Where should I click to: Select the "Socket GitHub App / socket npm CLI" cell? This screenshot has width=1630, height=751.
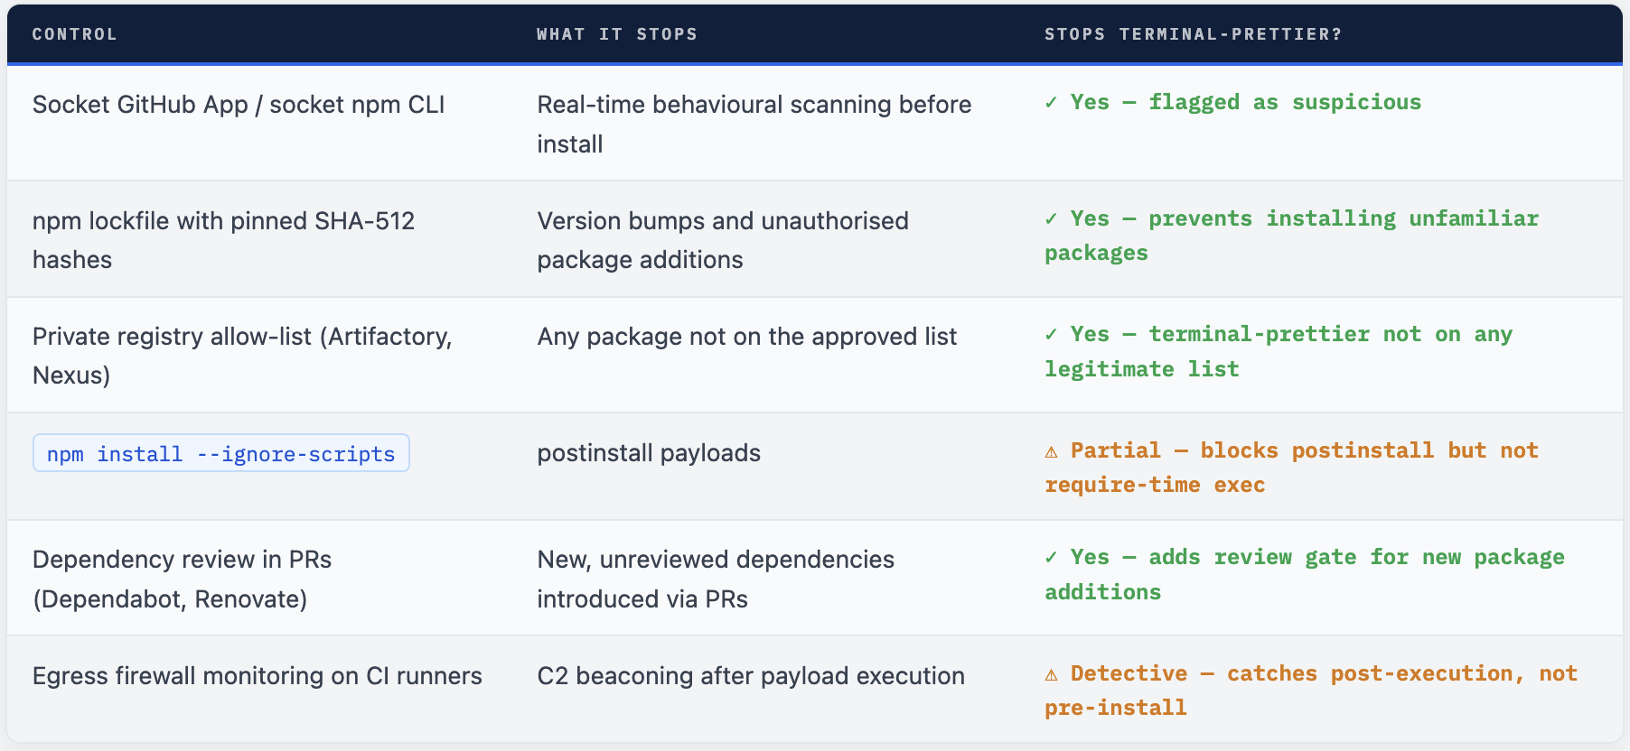point(239,105)
